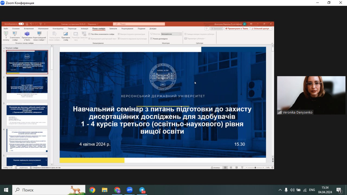Click Present in Teams ribbon icon
The width and height of the screenshot is (347, 195).
click(27, 36)
